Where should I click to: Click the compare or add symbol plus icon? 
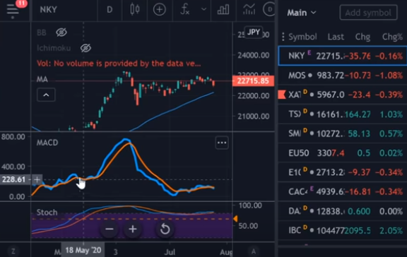point(160,10)
